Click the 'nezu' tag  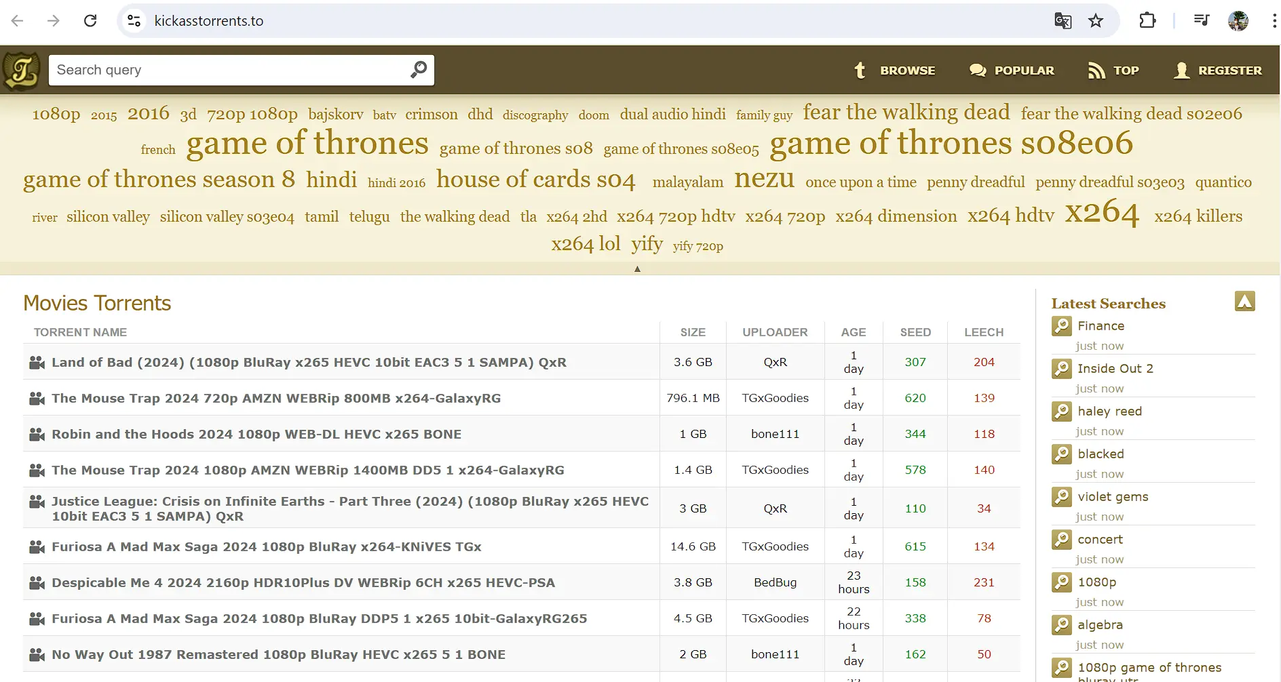(x=764, y=179)
